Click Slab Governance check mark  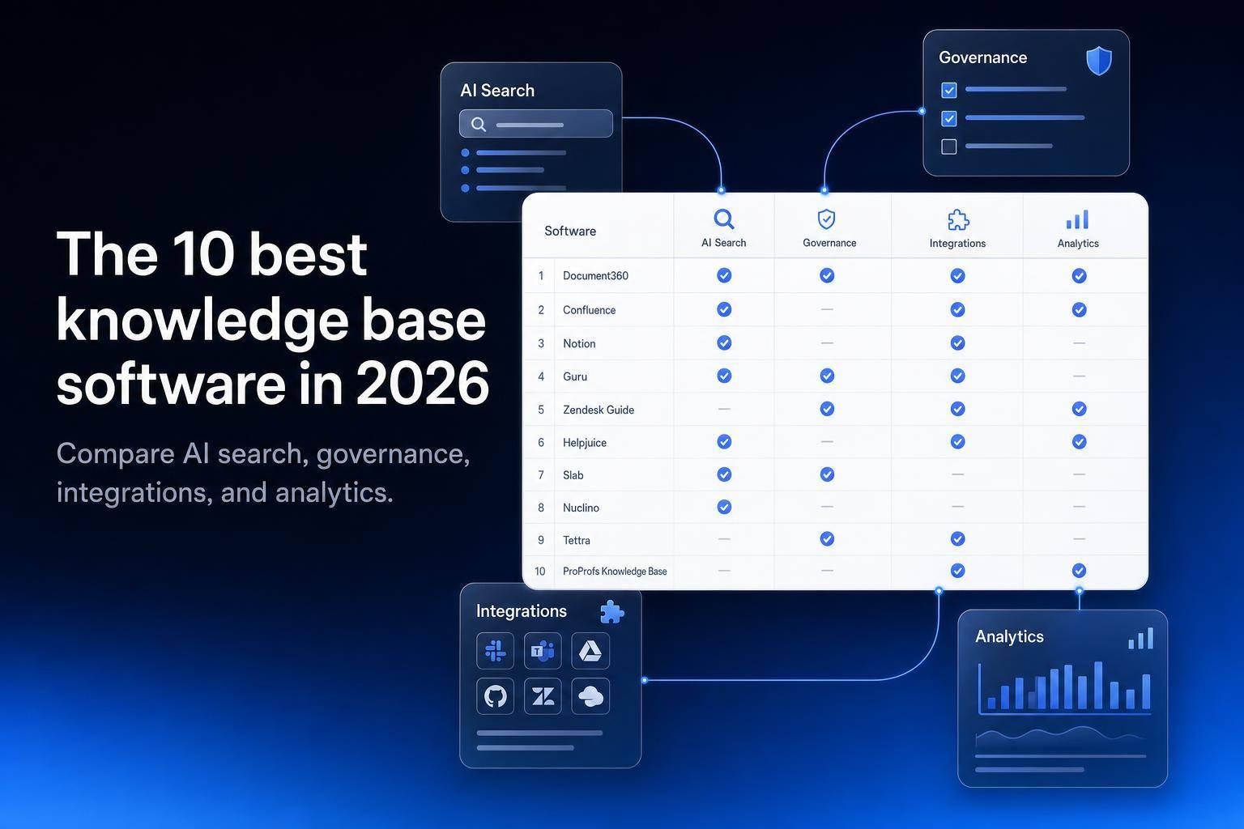[x=827, y=474]
